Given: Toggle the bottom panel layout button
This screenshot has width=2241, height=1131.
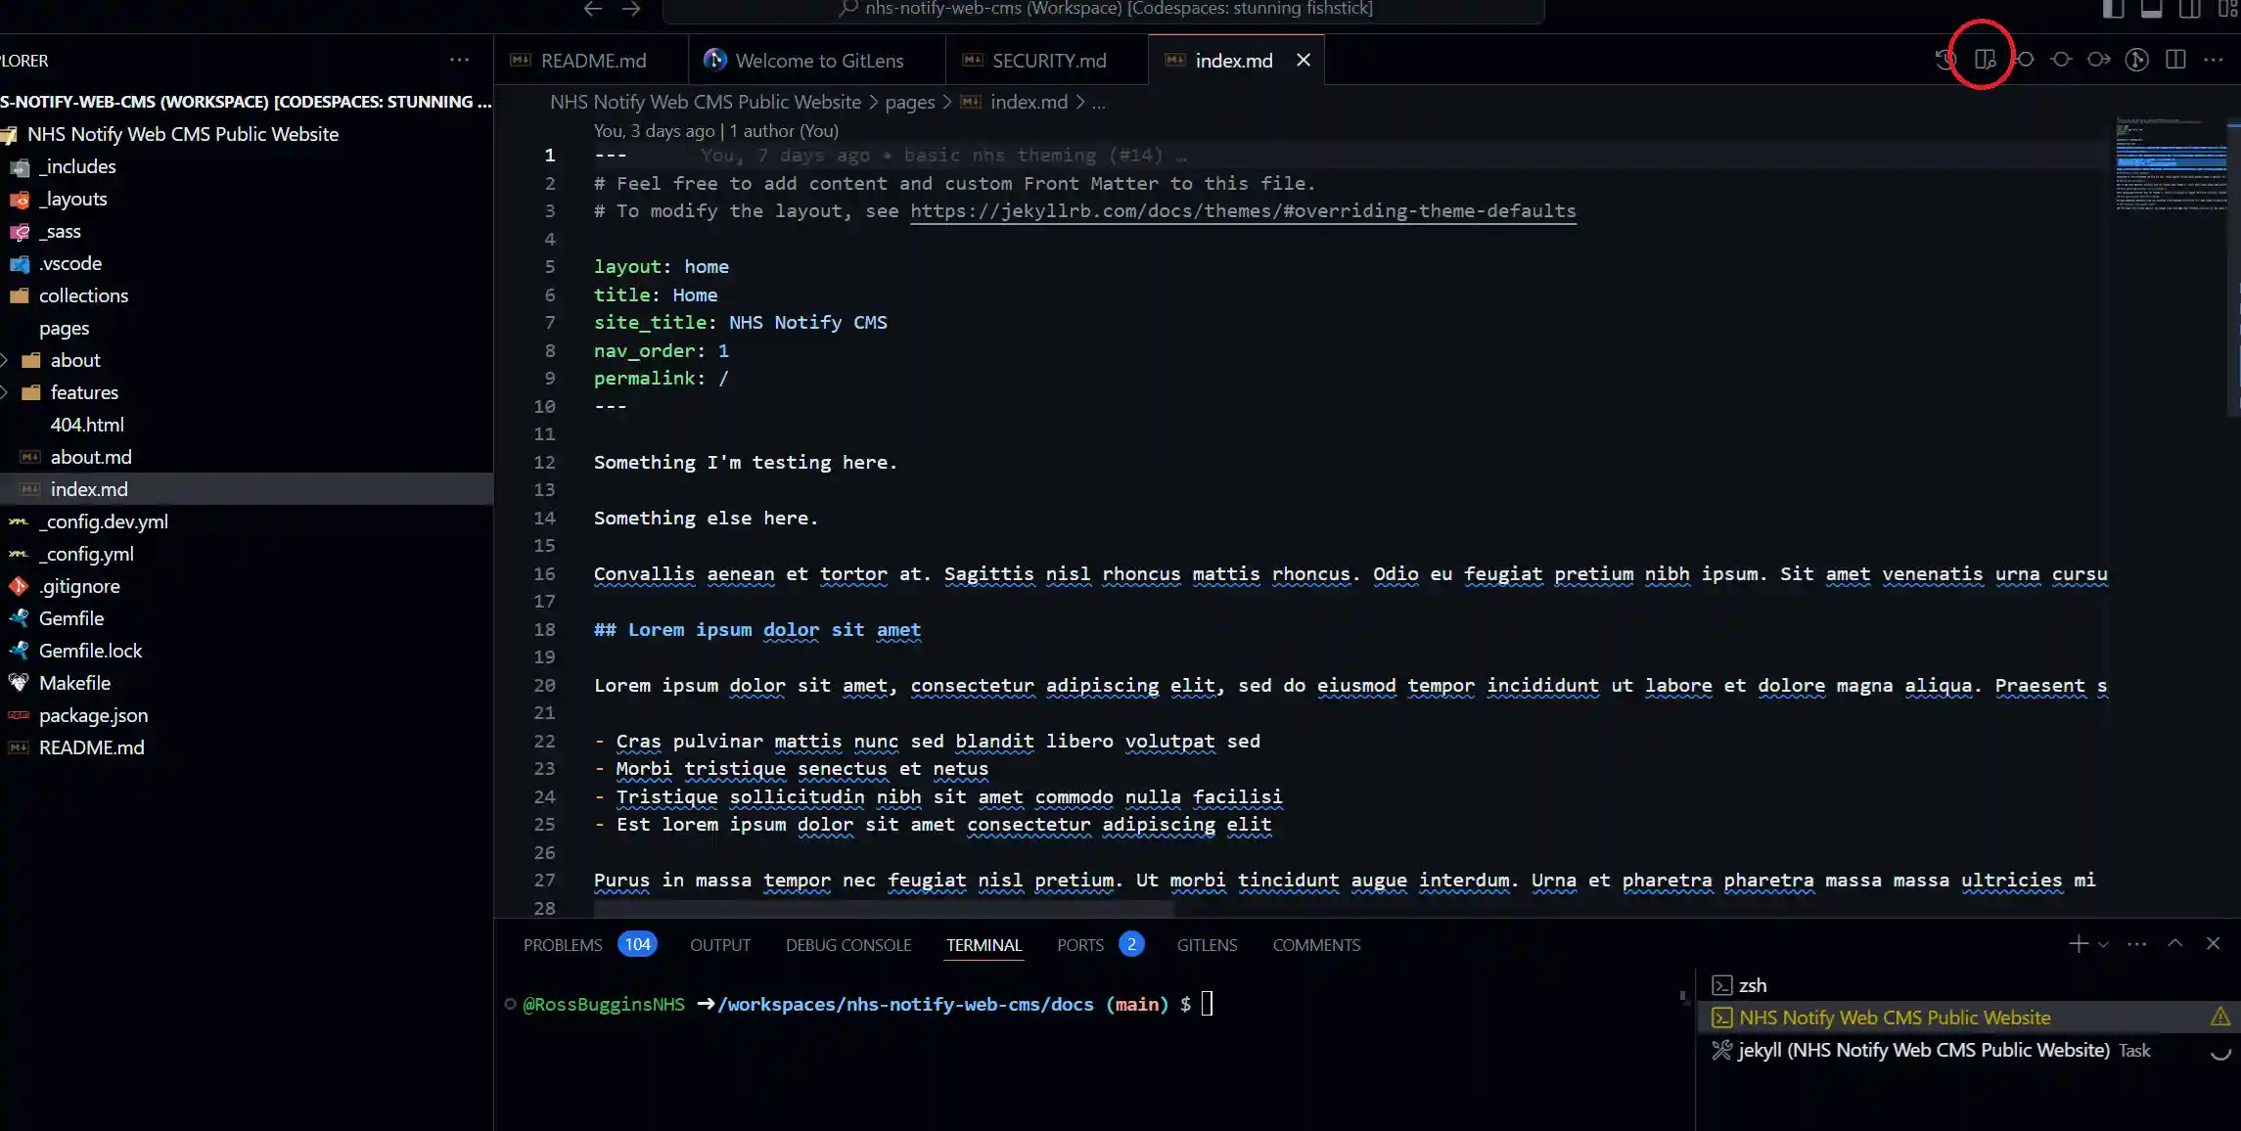Looking at the screenshot, I should [2151, 10].
